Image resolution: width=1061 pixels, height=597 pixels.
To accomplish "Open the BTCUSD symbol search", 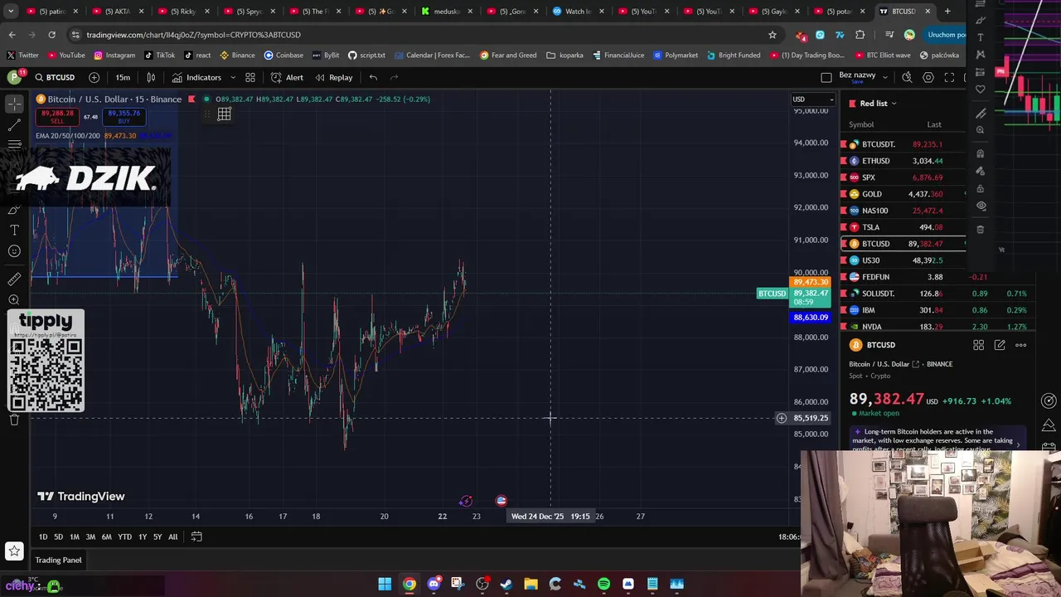I will (x=55, y=77).
